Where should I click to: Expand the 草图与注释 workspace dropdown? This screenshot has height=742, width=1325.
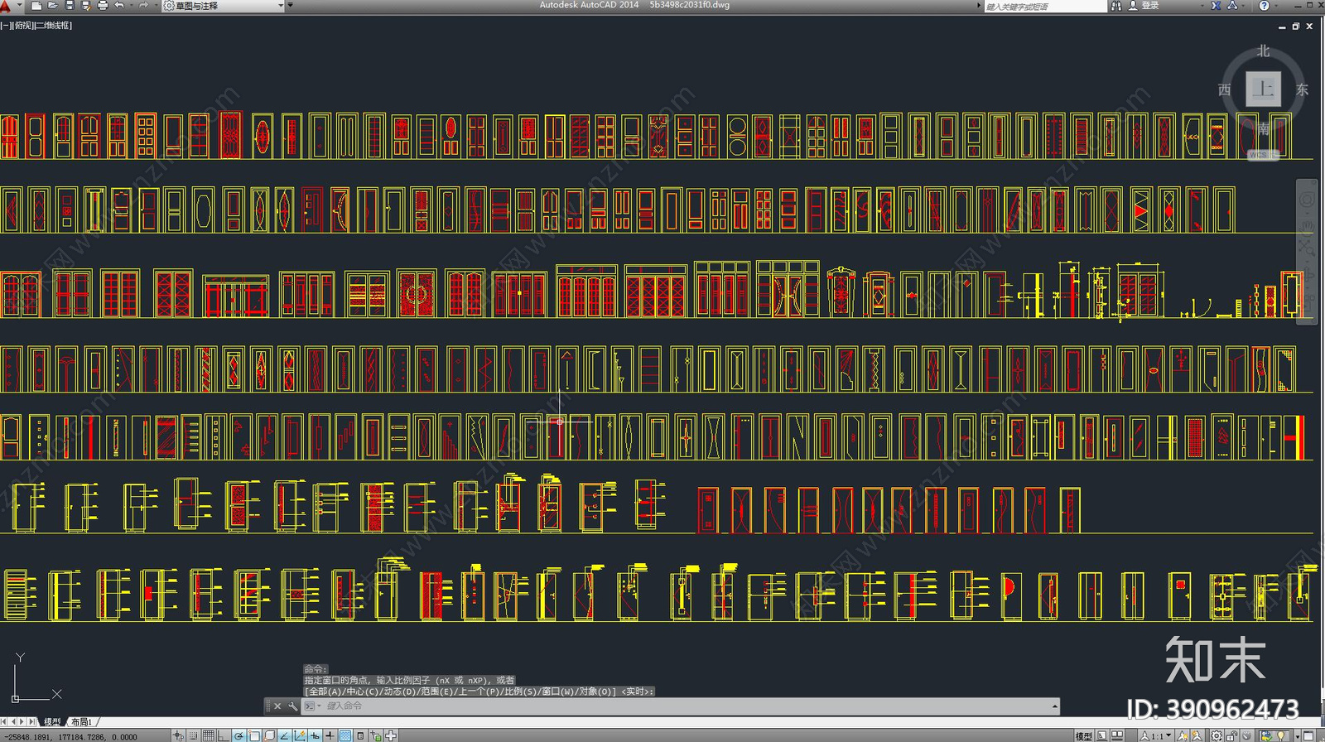280,6
